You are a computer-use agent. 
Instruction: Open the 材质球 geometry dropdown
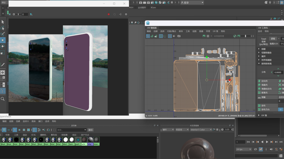(x=182, y=130)
